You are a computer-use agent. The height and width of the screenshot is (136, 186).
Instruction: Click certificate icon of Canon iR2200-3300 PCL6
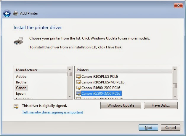(x=78, y=94)
